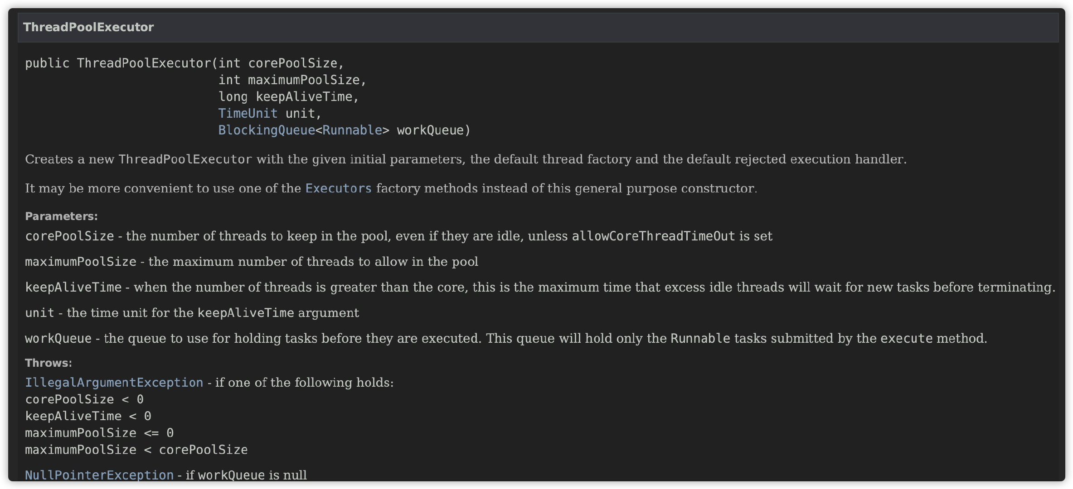1073x489 pixels.
Task: Open the IllegalArgumentException link
Action: pos(114,383)
